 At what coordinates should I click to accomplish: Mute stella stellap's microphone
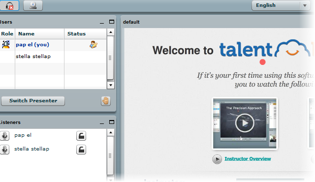tap(4, 150)
